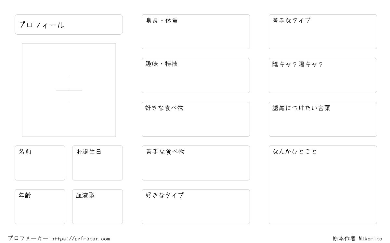Select the 年齢 box
The image size is (390, 243).
[40, 207]
